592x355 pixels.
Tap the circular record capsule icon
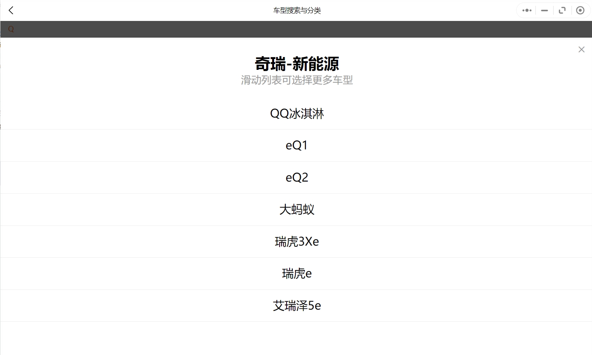tap(580, 10)
